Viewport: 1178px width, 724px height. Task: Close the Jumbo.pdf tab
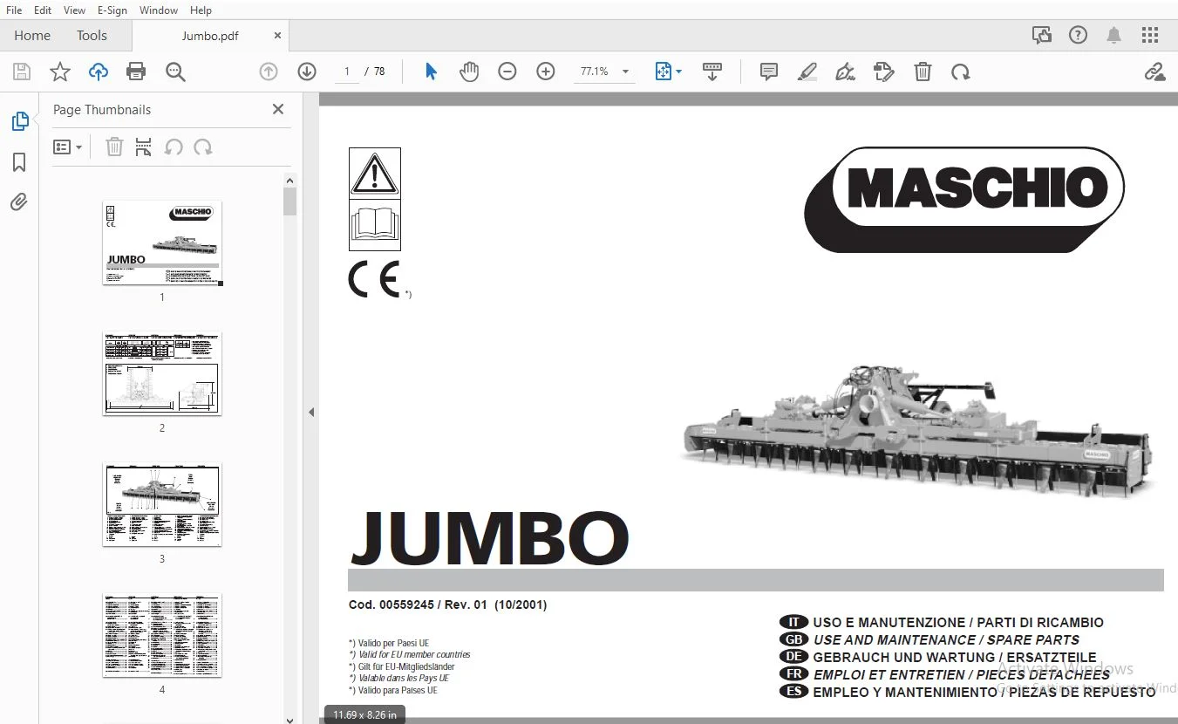277,36
